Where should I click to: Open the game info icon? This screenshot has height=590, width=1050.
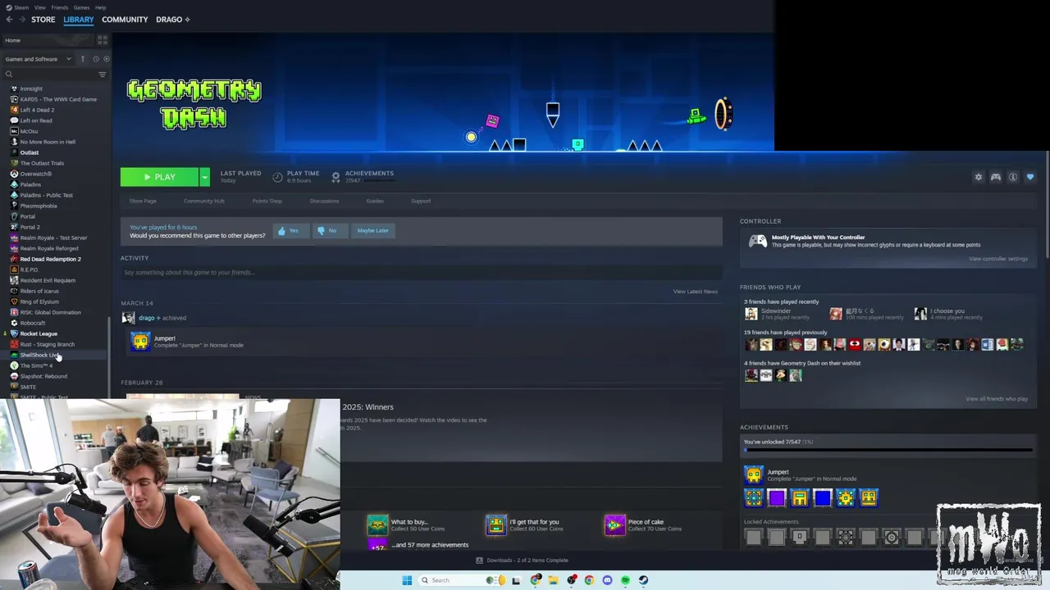click(1013, 177)
